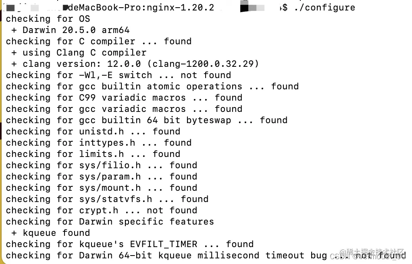412x264 pixels.
Task: Click the ./configure command text
Action: [x=325, y=8]
